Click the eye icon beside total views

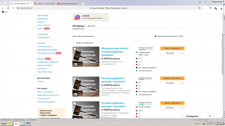[x=155, y=36]
